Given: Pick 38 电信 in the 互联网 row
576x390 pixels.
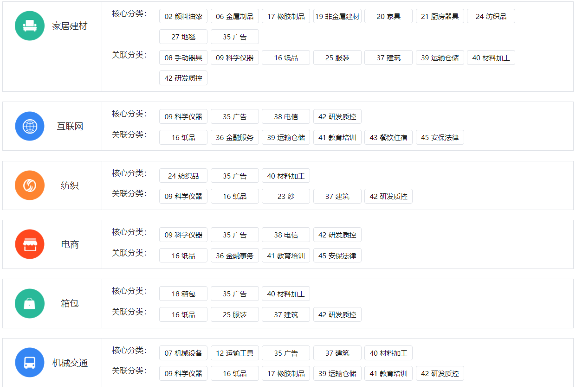Looking at the screenshot, I should [286, 116].
